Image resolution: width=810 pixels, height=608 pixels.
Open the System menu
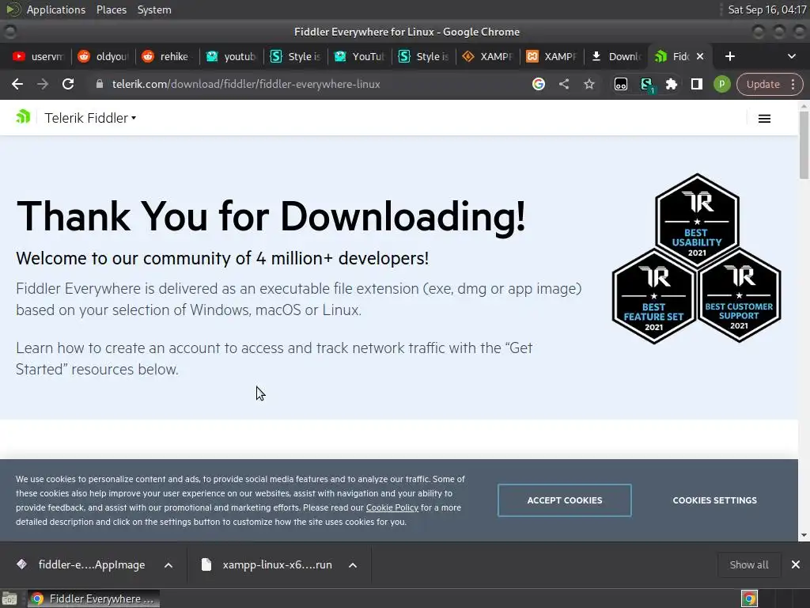(x=154, y=9)
